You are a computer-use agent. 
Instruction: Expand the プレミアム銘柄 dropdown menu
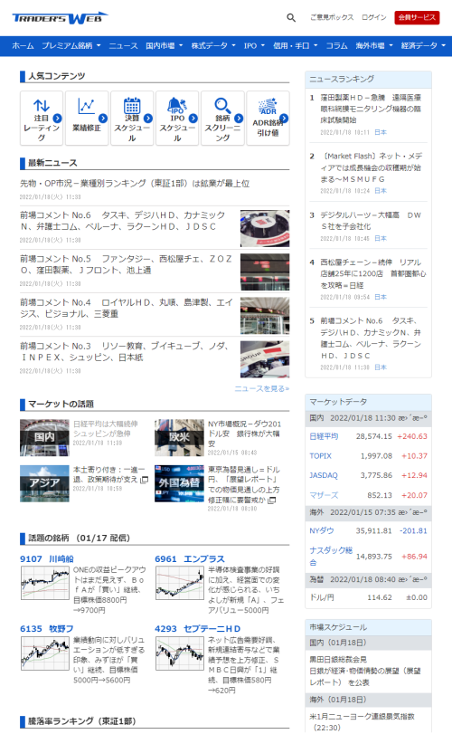(71, 45)
